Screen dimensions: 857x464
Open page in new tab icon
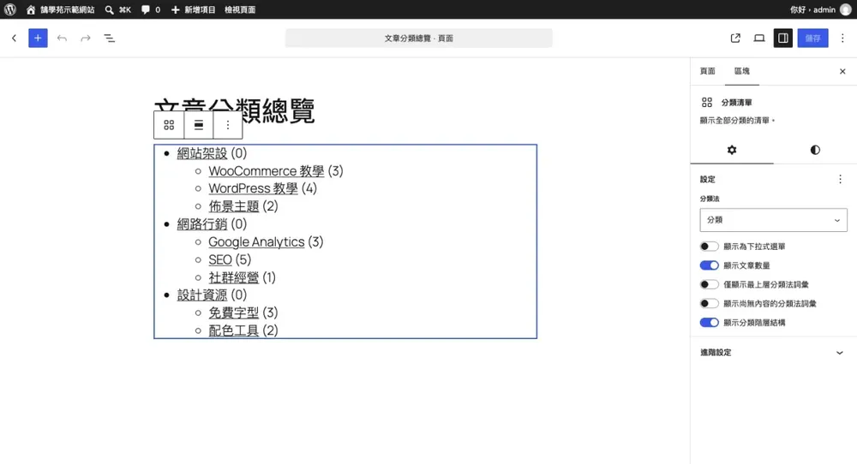(x=735, y=39)
